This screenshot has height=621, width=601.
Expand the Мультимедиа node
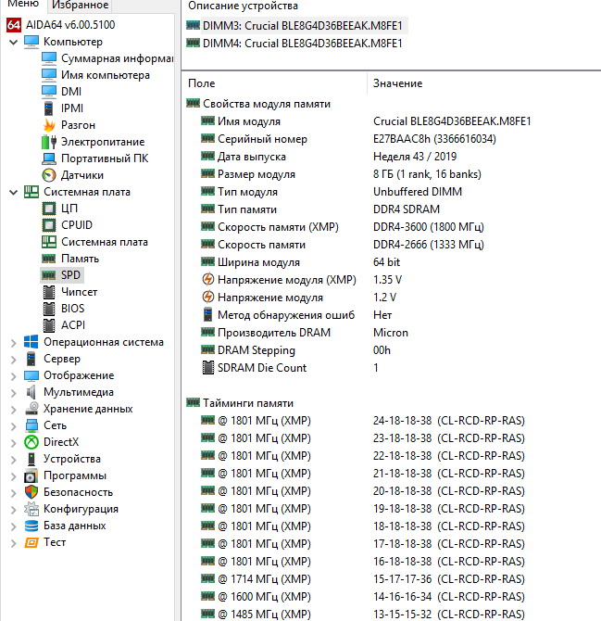[14, 392]
